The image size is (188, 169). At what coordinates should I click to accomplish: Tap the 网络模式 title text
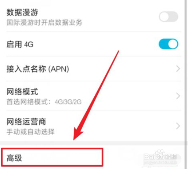(x=22, y=92)
